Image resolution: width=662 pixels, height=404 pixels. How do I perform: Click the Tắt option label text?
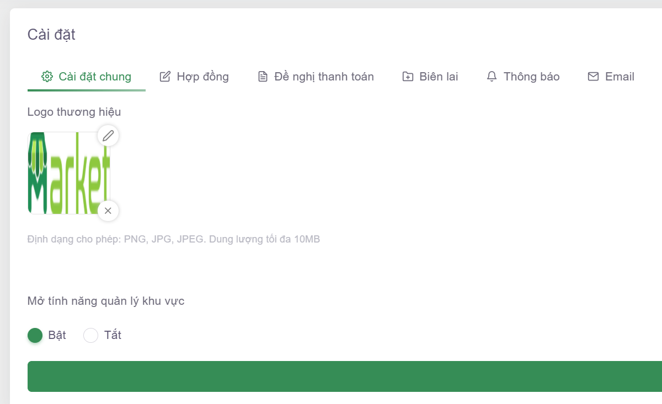coord(113,335)
